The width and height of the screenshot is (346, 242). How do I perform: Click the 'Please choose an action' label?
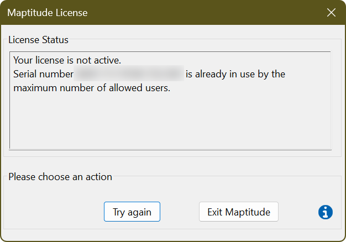pos(60,177)
